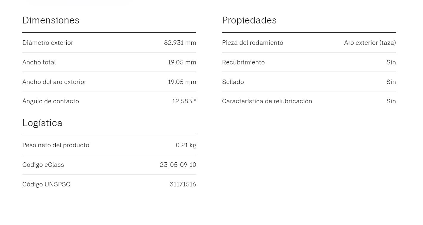Select the UNSPSC code 31171516
423x225 pixels.
click(183, 184)
